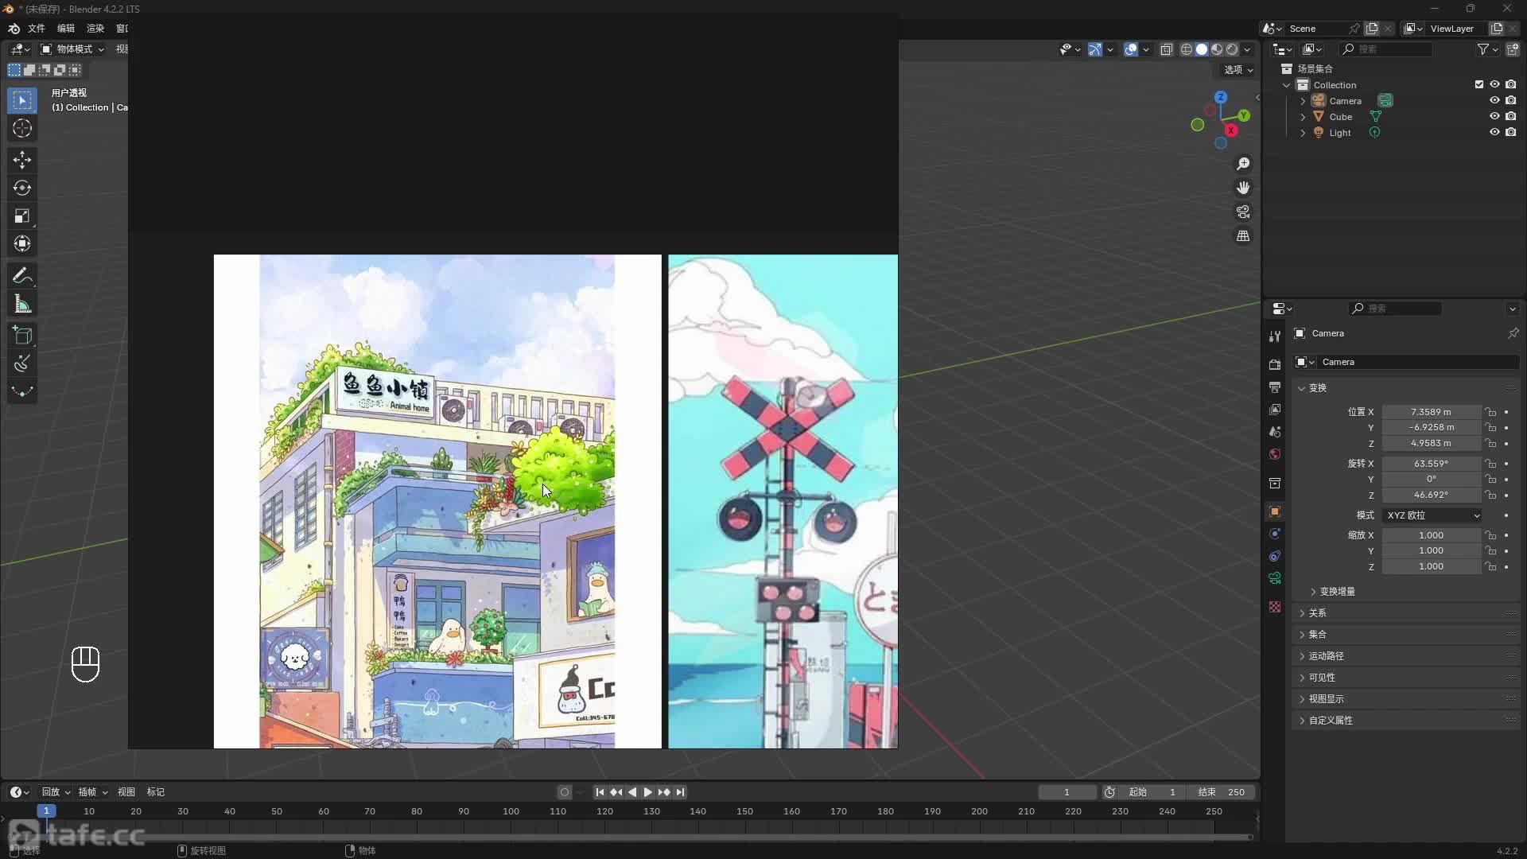Open the 渲染 menu
The width and height of the screenshot is (1527, 859).
(x=95, y=29)
